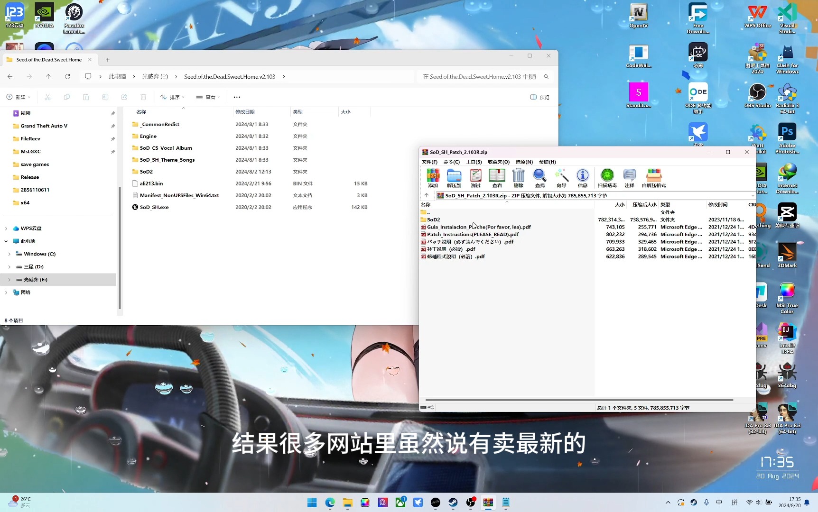The width and height of the screenshot is (818, 512).
Task: Open OBS Studio desktop shortcut
Action: point(757,96)
